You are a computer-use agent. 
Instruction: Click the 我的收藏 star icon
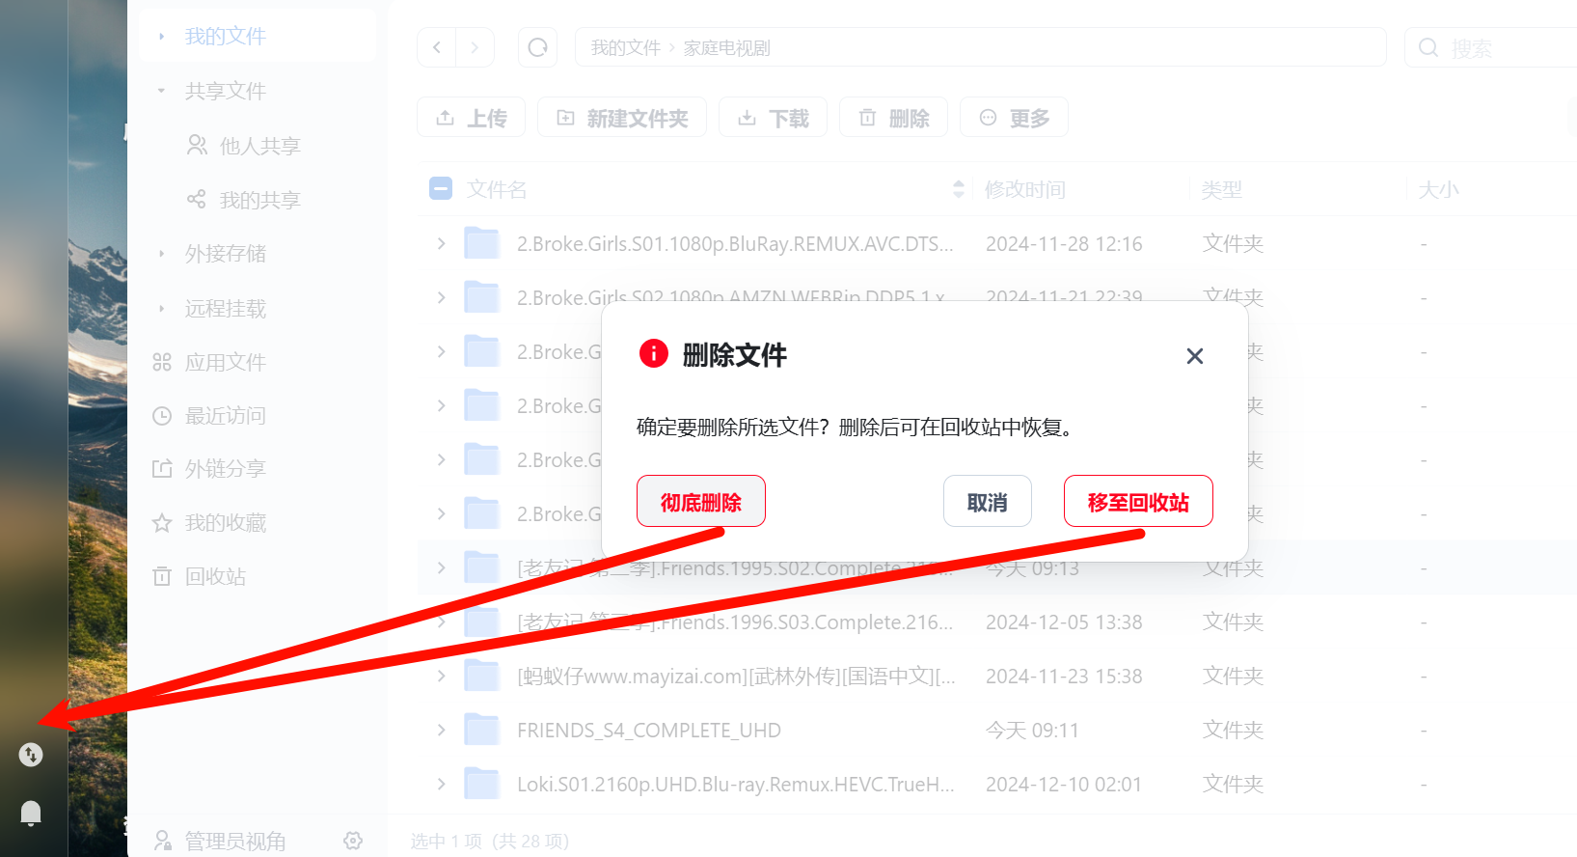pyautogui.click(x=162, y=523)
